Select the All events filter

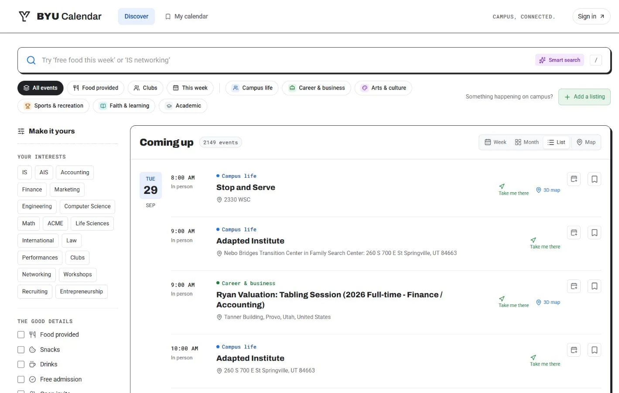coord(41,88)
